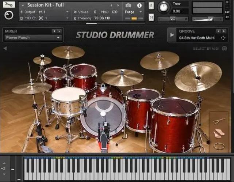Select the splash cymbal top left

(42, 60)
